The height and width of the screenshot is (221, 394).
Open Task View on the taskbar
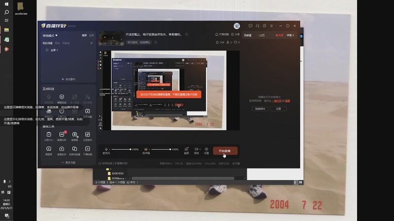click(6, 21)
